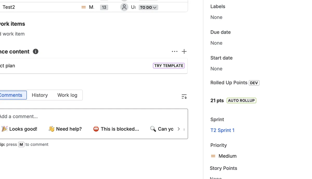Open the Work log tab

(67, 95)
